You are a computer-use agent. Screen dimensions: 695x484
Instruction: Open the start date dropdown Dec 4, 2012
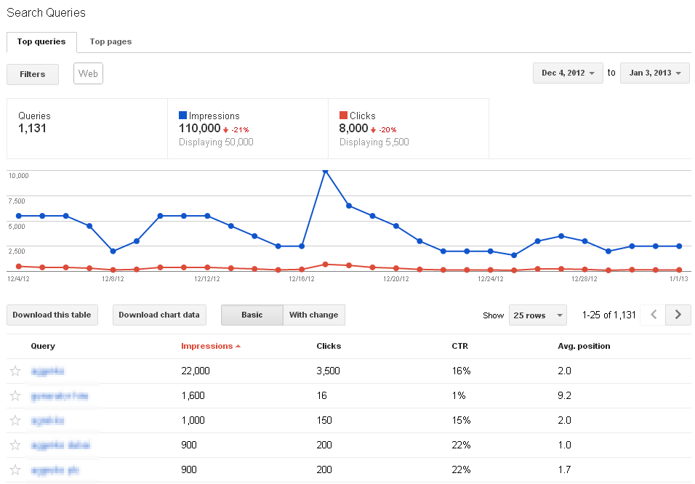(x=567, y=73)
